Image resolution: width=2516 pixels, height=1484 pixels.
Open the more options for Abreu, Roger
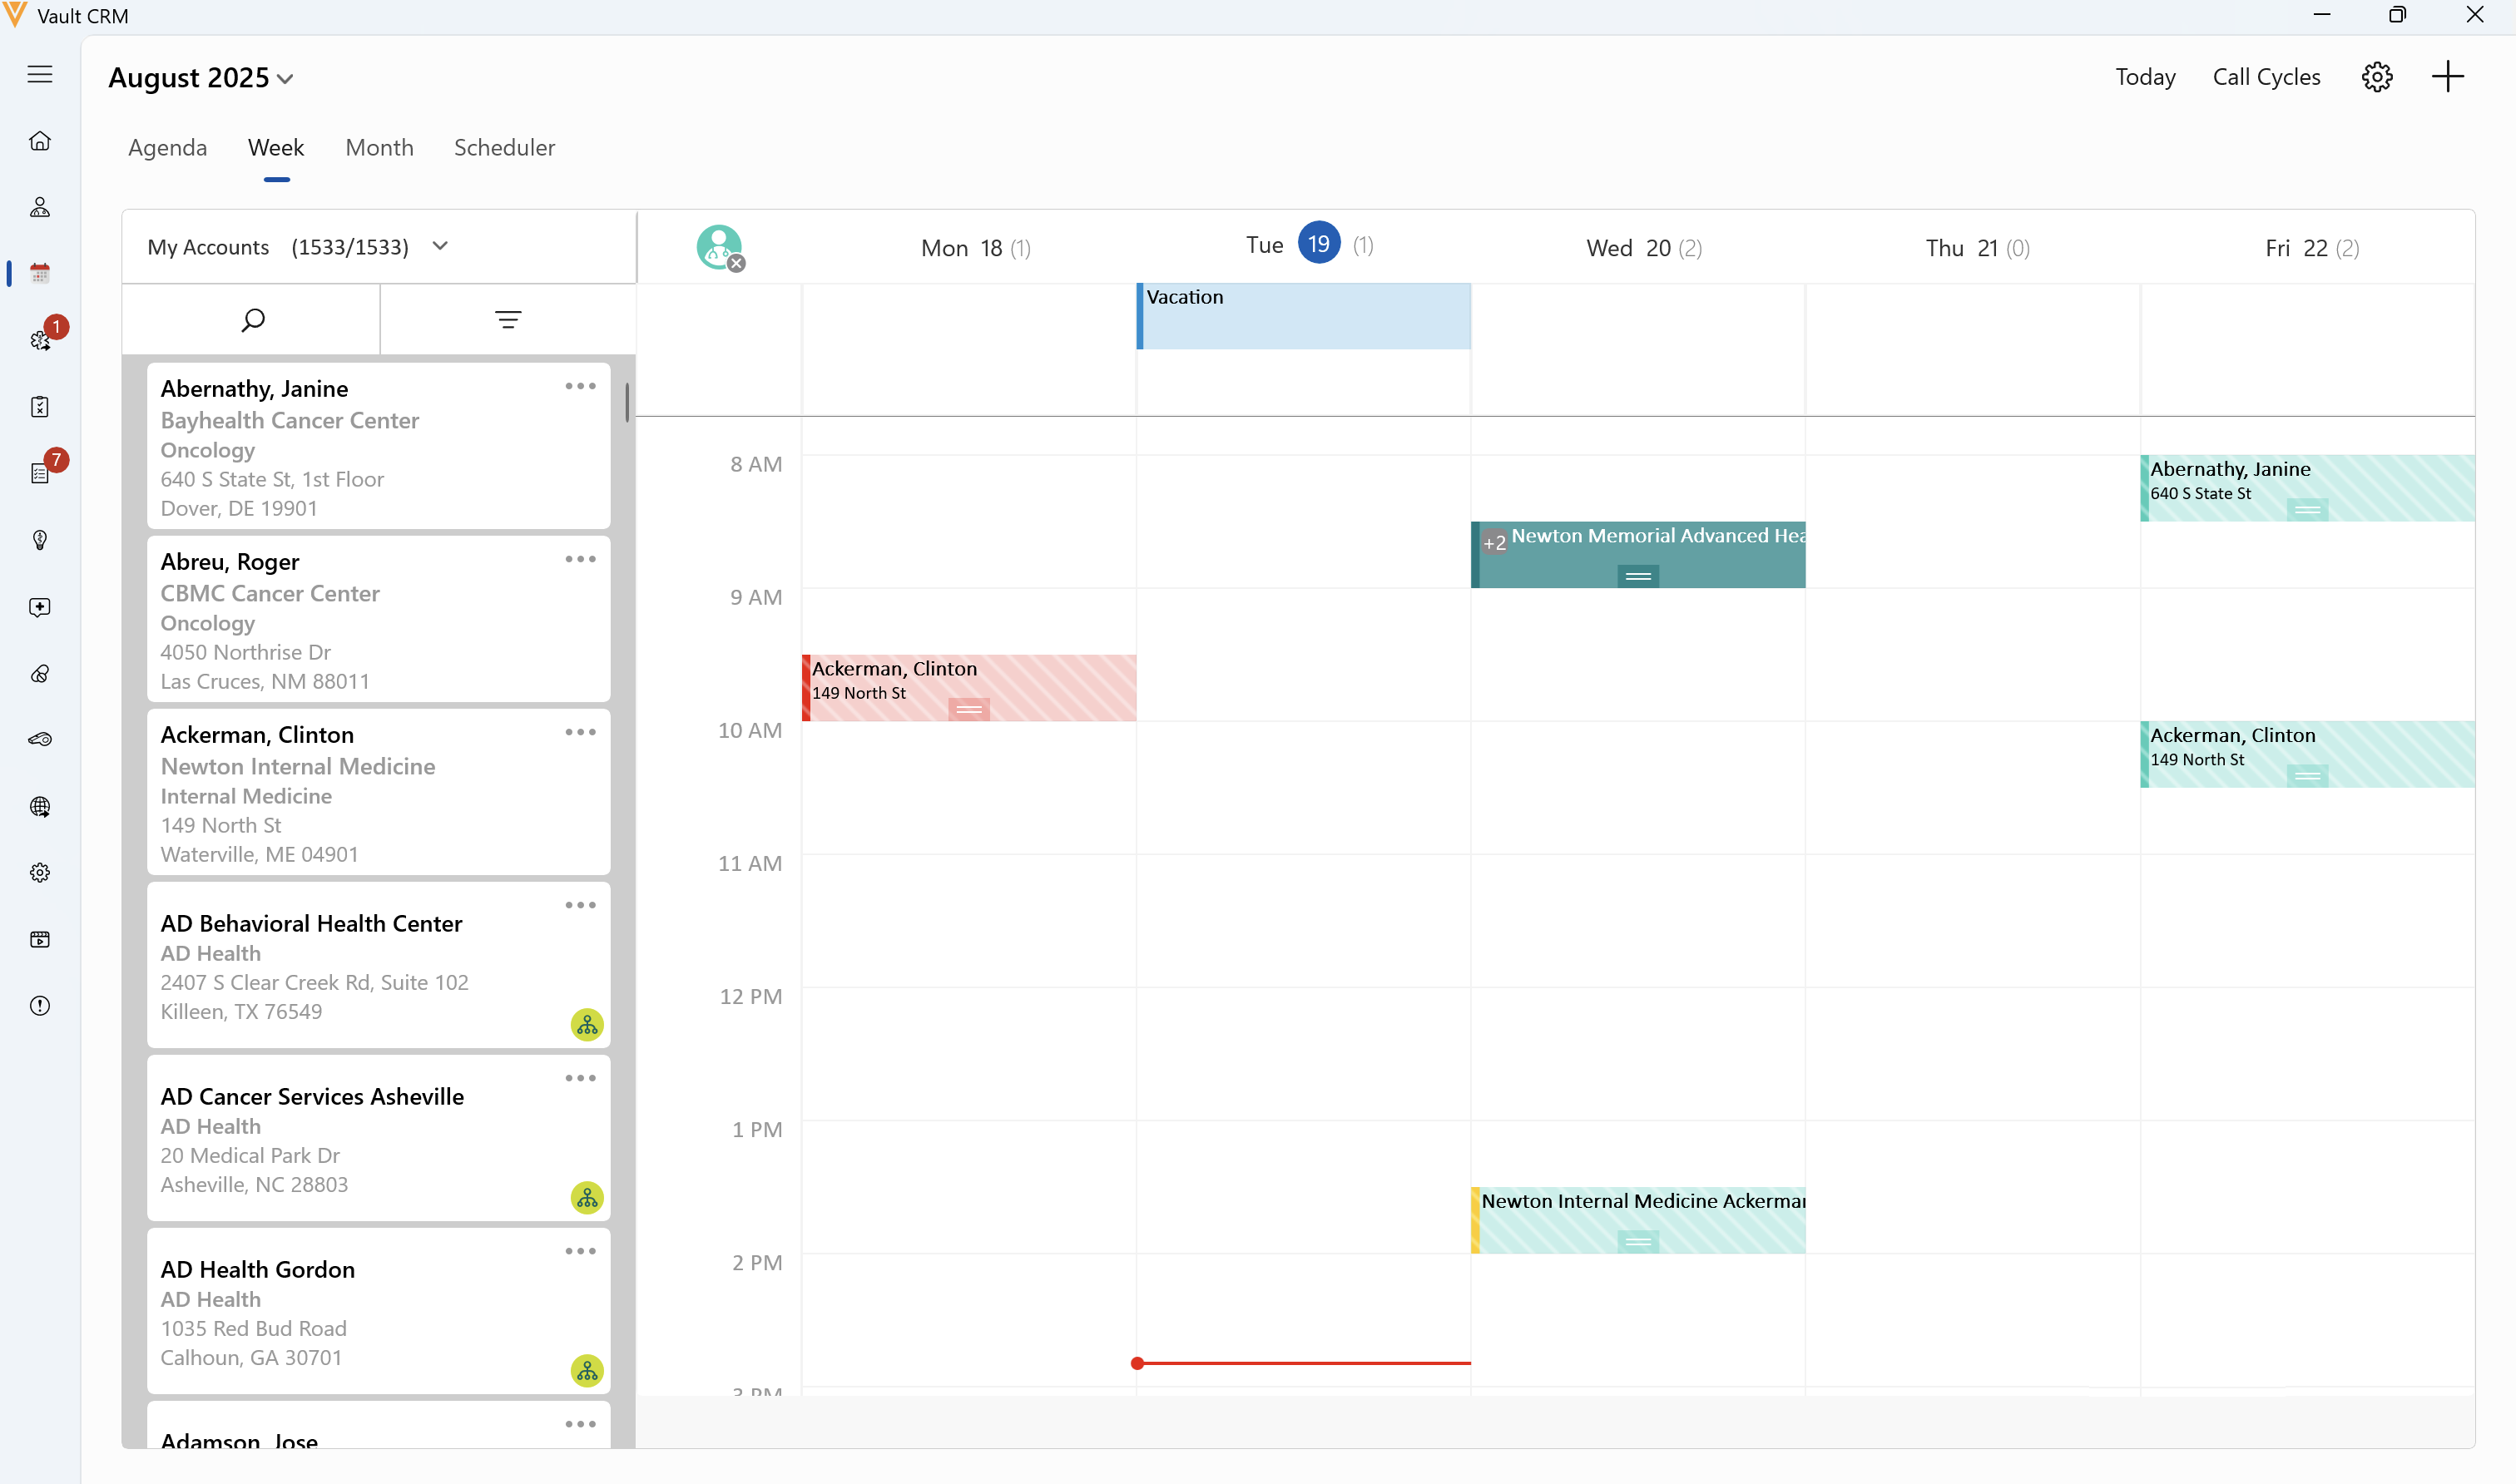(580, 559)
